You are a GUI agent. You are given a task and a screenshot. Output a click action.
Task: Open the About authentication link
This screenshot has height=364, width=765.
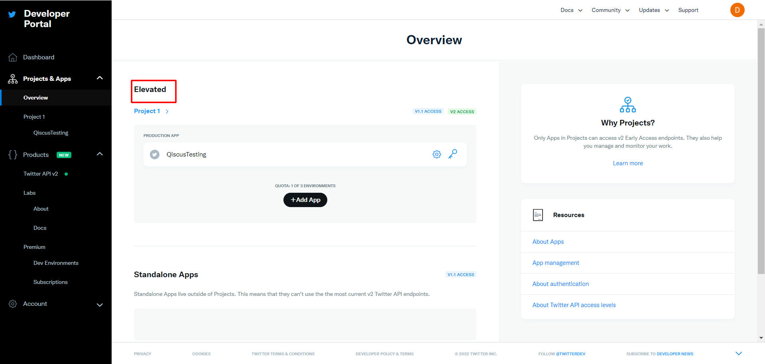point(560,284)
